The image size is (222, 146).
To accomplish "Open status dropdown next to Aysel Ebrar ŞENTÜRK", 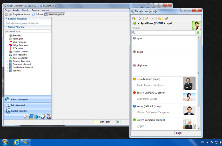I will (x=138, y=23).
